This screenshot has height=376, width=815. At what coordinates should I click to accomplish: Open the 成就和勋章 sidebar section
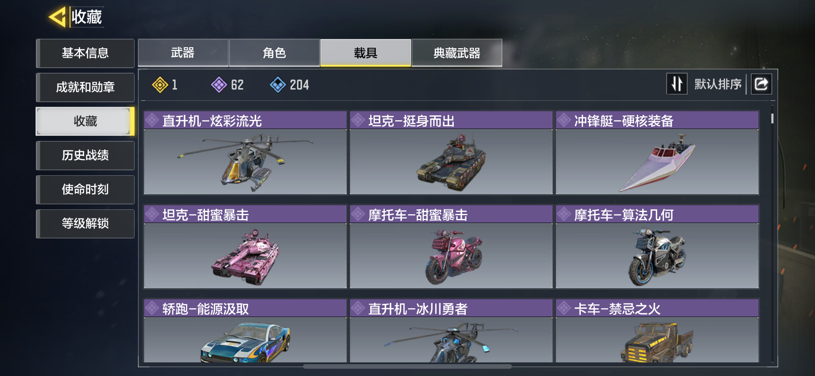pos(85,87)
